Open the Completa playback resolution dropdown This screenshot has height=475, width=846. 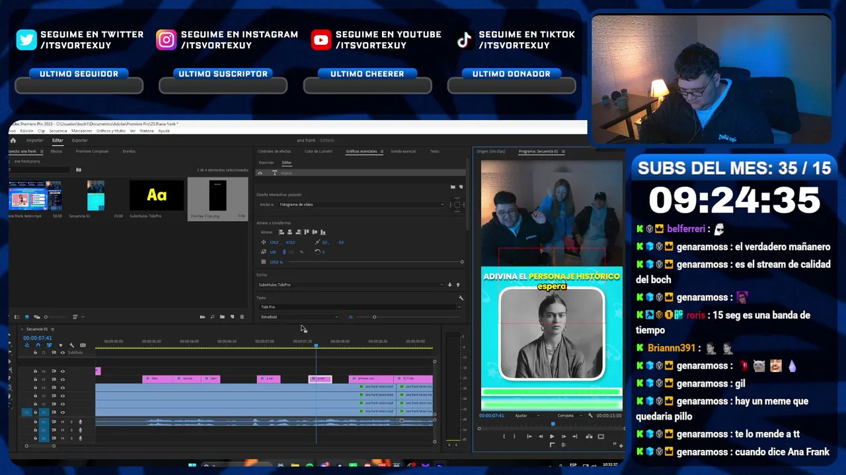570,416
